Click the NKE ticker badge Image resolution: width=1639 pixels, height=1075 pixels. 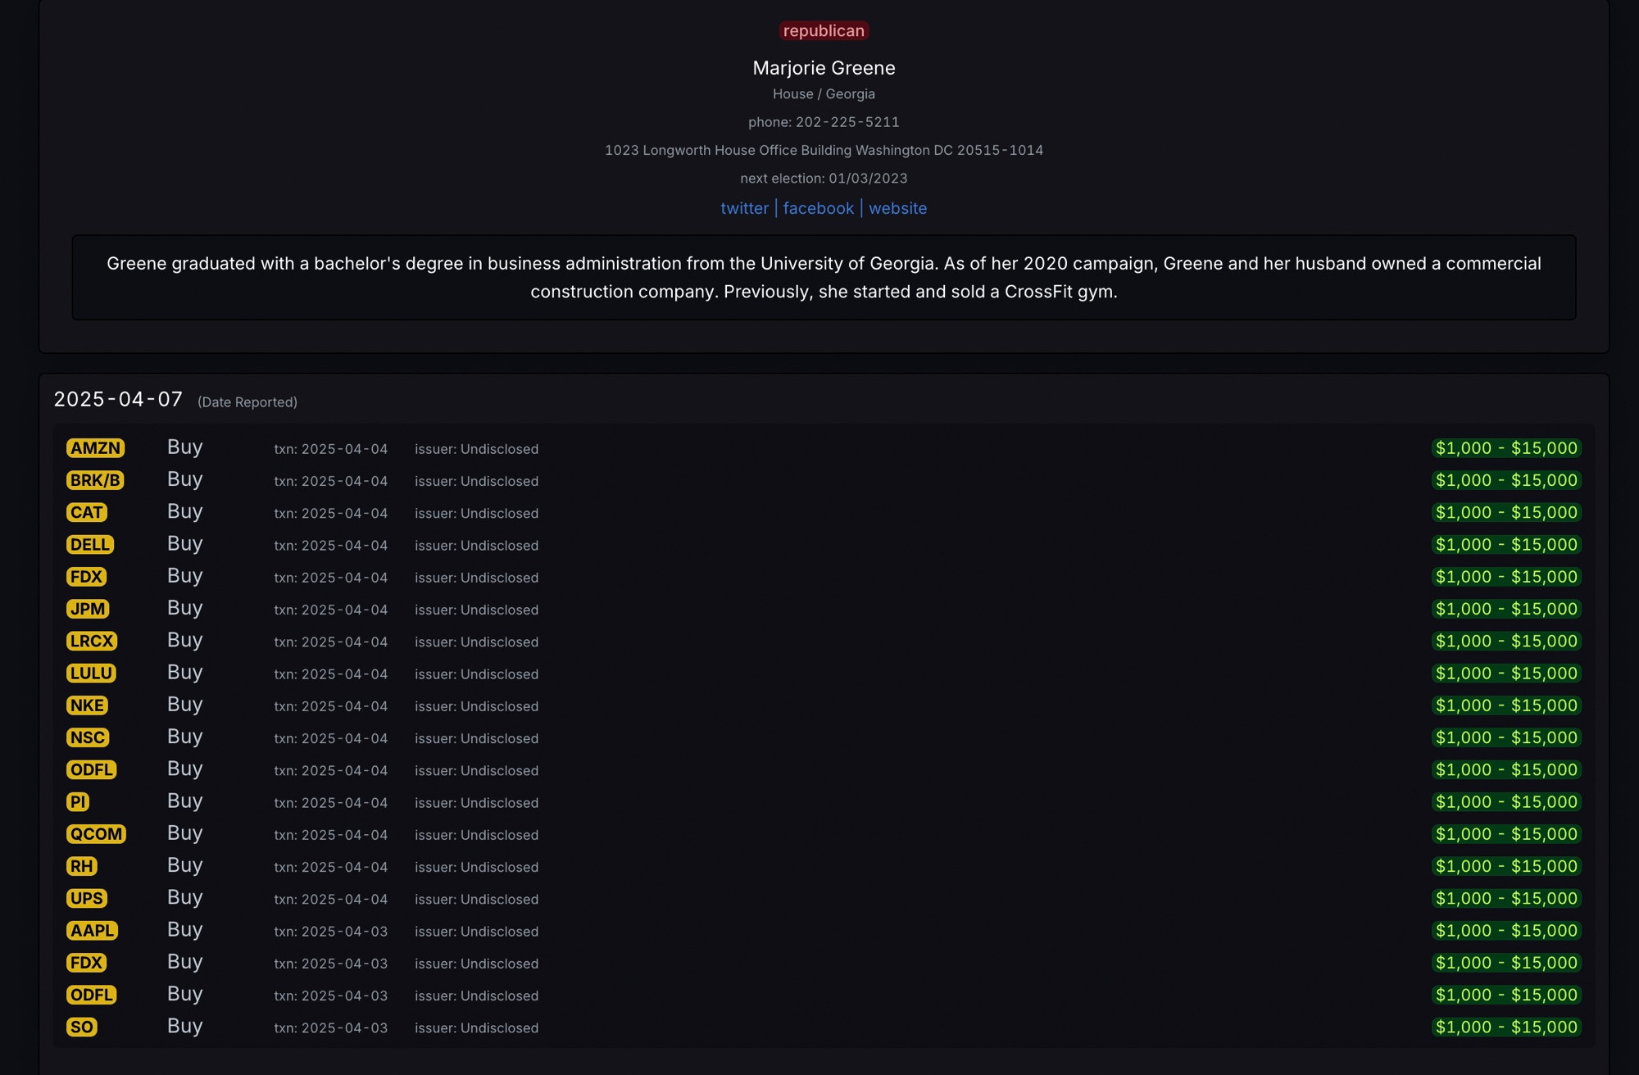pos(87,705)
